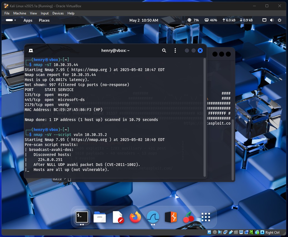Click the VirtualBox green CPU status icon
Screen dimensions: 288x237
[252, 232]
